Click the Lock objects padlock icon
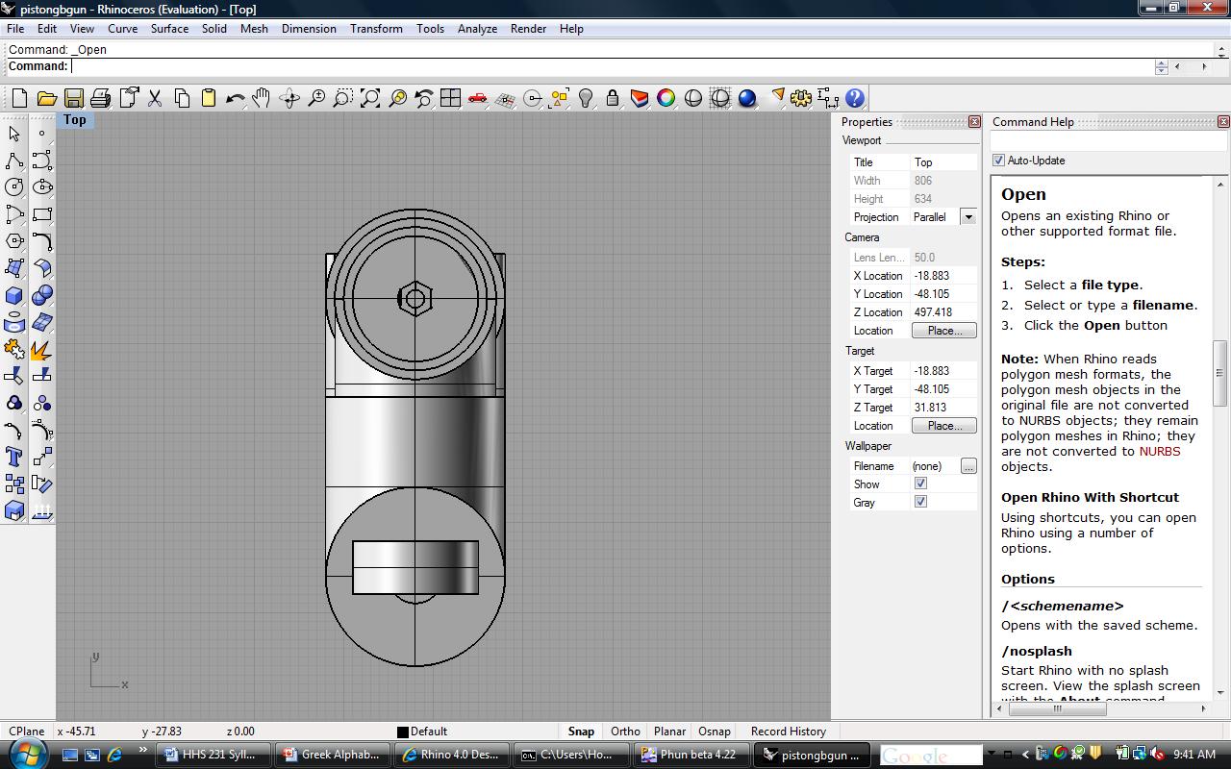The image size is (1231, 769). (613, 98)
